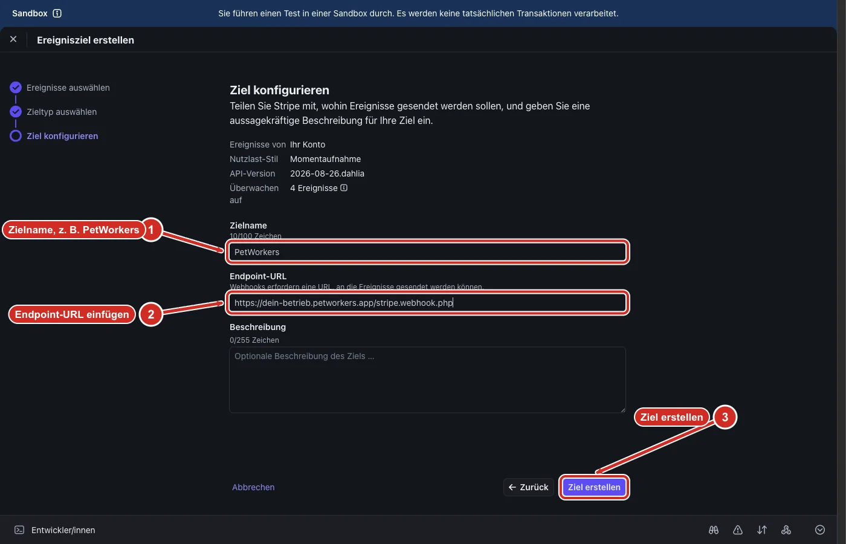Viewport: 846px width, 544px height.
Task: Open the webhooks icon in footer
Action: (786, 530)
